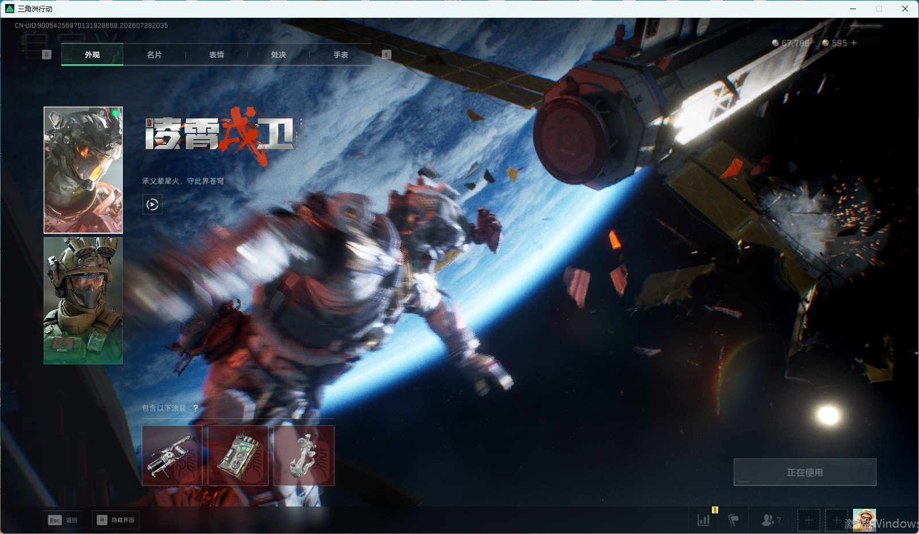The height and width of the screenshot is (534, 919).
Task: Add a teammate in the first empty squad slot
Action: 809,520
